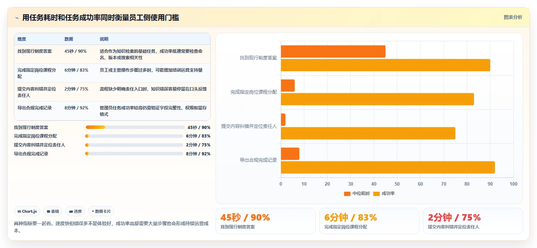Click table cell 6分钟 / 83%

(x=76, y=70)
